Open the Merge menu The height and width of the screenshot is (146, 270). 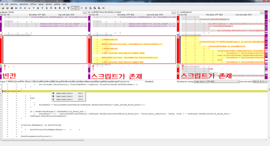pos(41,4)
